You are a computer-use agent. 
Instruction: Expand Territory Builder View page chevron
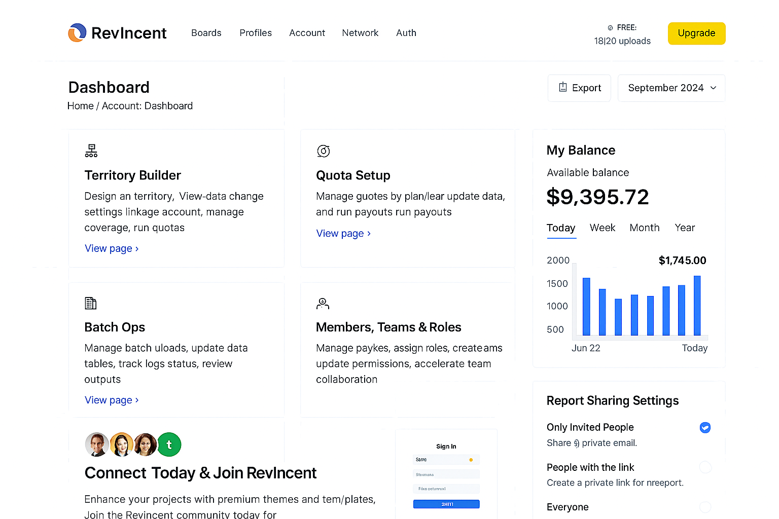tap(137, 249)
